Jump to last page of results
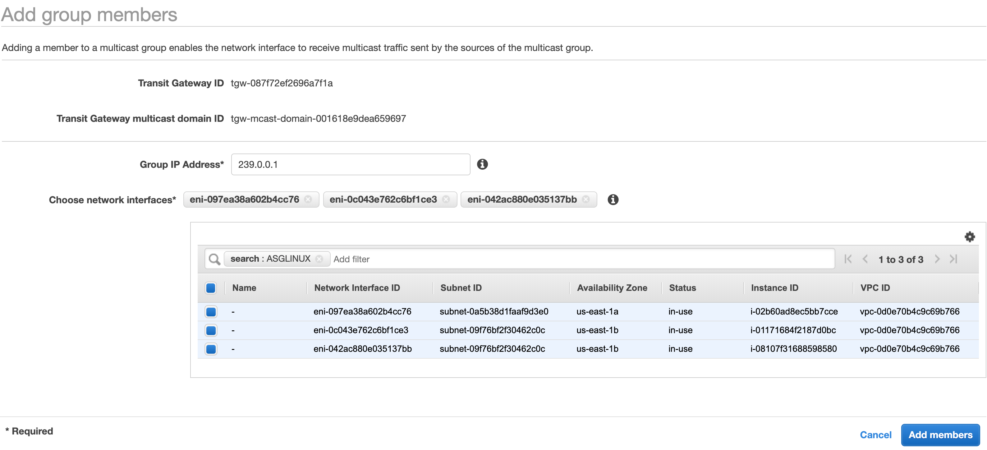Viewport: 987px width, 450px height. [954, 259]
